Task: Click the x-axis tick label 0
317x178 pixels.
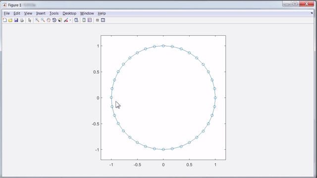Action: tap(163, 165)
